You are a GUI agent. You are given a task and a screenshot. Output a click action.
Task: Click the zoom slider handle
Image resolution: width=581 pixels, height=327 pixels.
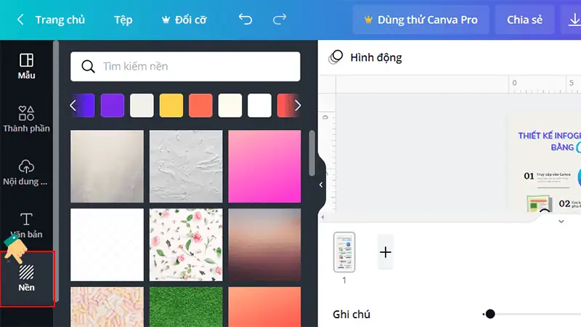[489, 314]
